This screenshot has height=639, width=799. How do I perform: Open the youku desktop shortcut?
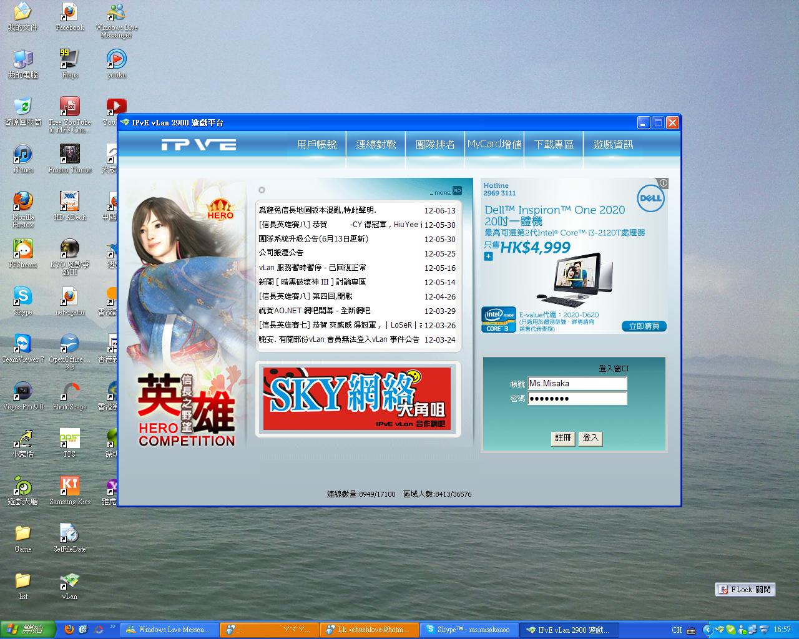116,65
